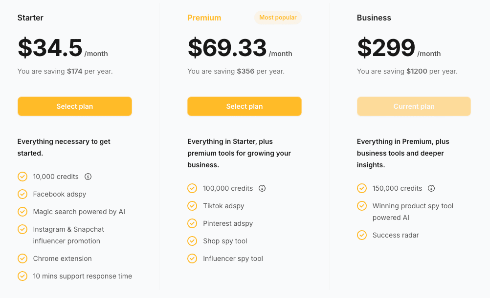Click 10 mins support response time text
The image size is (490, 298).
point(83,276)
